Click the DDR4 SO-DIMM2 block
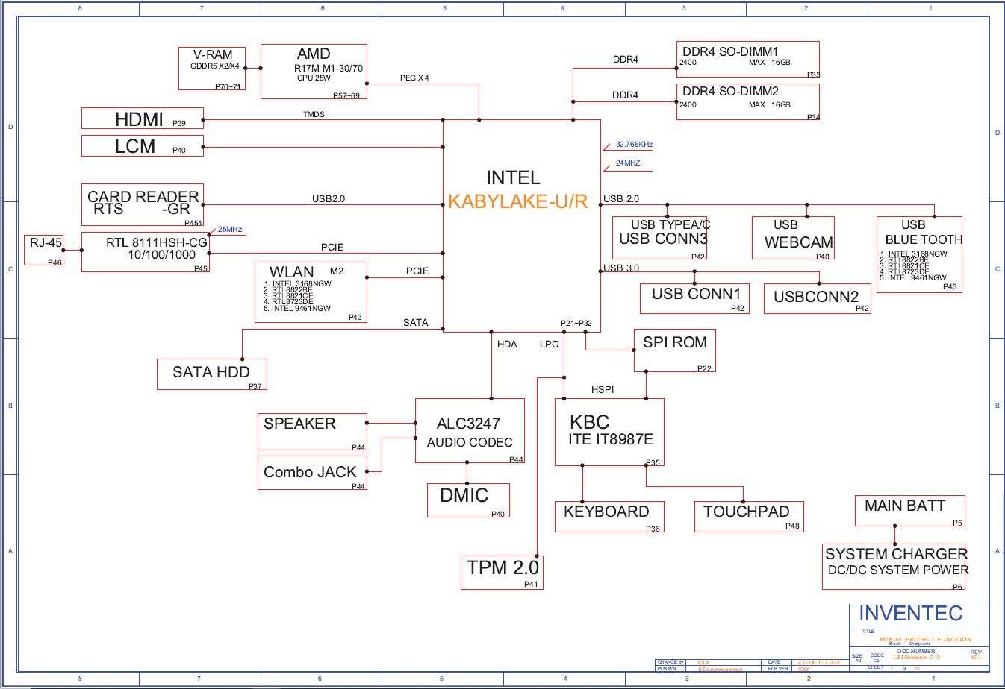 [x=747, y=101]
